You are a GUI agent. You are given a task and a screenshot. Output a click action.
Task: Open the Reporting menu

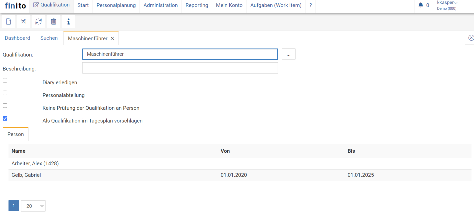197,5
